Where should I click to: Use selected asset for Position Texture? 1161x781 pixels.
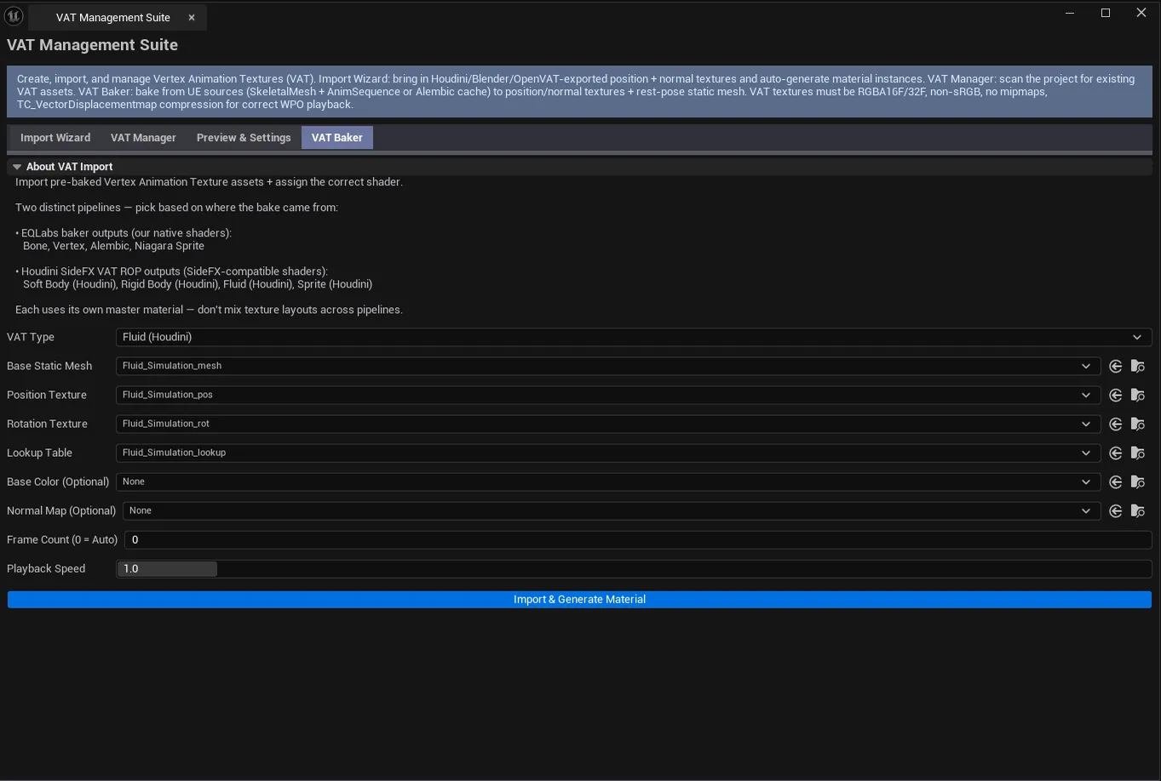pos(1115,395)
